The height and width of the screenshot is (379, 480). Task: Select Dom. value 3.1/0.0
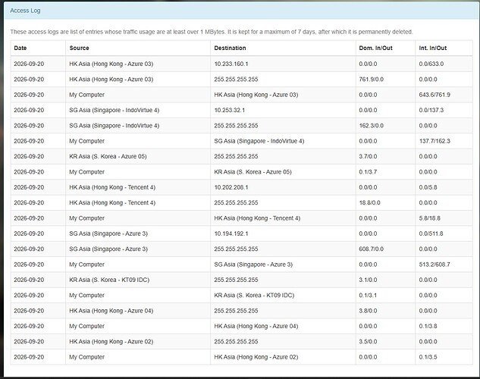point(368,280)
